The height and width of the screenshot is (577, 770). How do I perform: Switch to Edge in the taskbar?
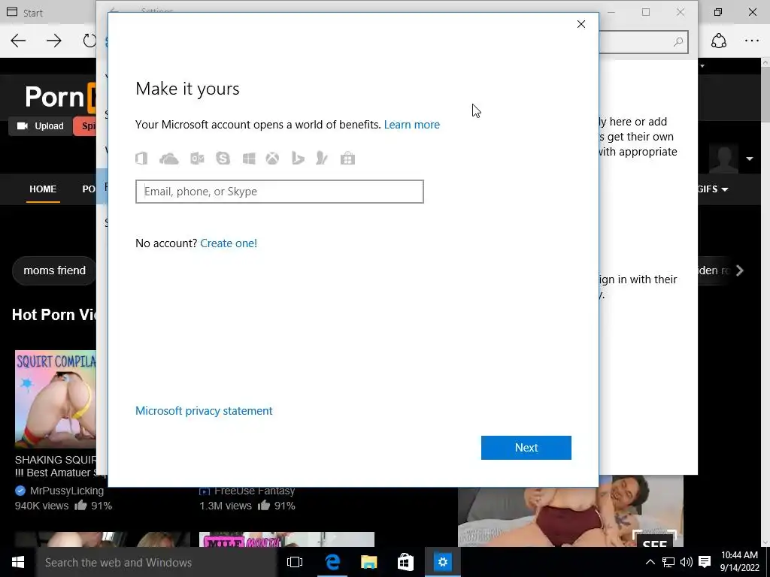332,562
